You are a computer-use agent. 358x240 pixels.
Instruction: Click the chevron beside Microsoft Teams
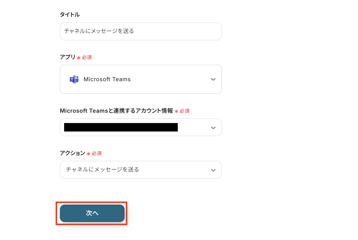click(213, 79)
